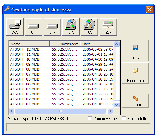Enable the Compressione checkbox

pos(90,119)
